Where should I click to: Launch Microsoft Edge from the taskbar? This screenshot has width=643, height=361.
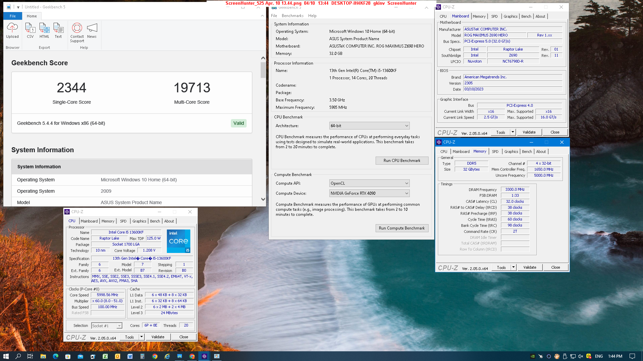[55, 356]
